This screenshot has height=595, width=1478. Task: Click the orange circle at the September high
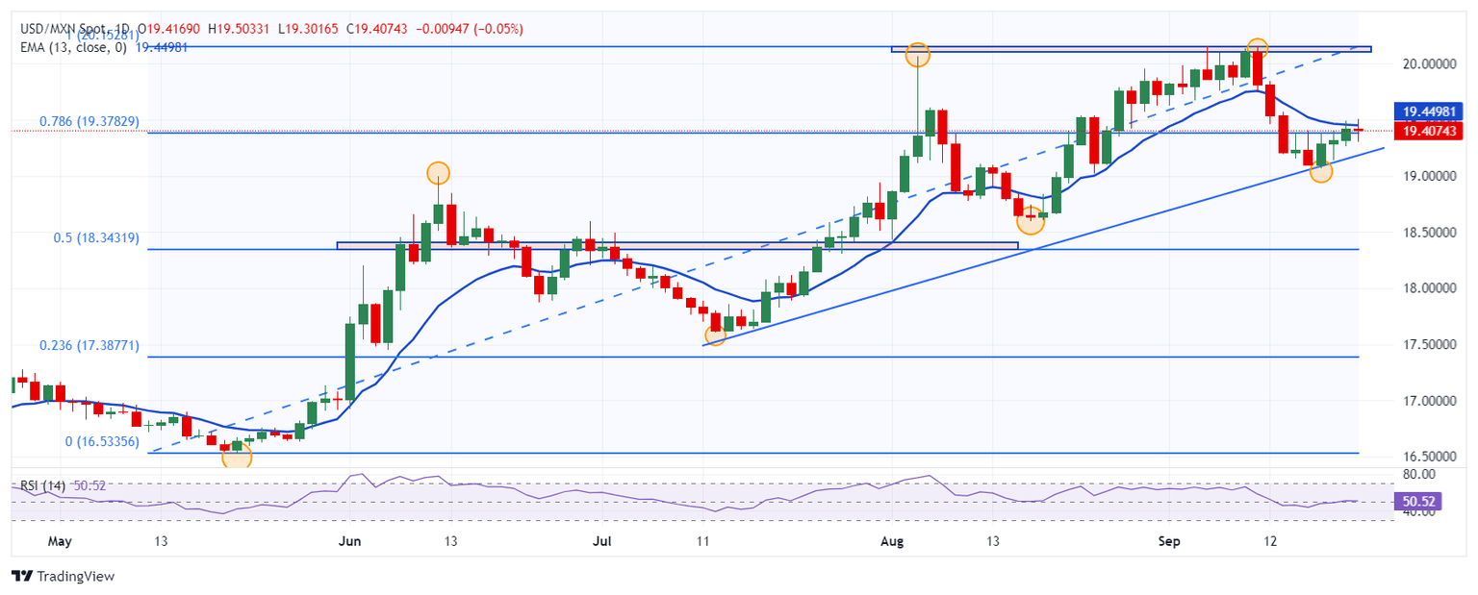pos(1257,47)
